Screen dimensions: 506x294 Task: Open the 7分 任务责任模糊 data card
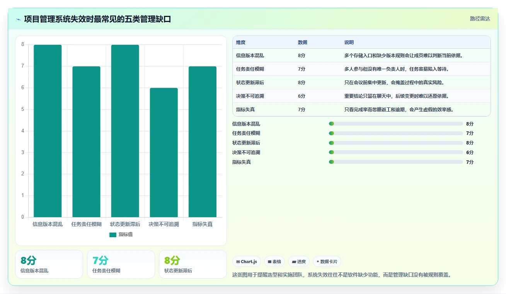tap(121, 264)
